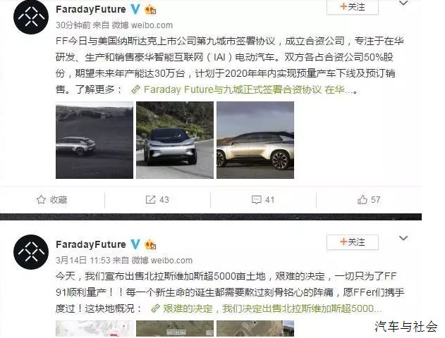Follow FaradayFuture with top 关注 button

pos(353,7)
